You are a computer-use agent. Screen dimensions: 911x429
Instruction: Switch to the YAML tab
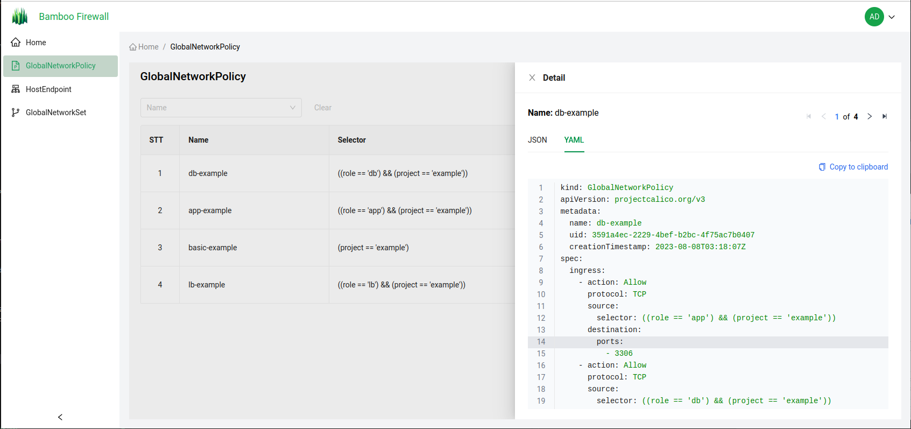(574, 140)
